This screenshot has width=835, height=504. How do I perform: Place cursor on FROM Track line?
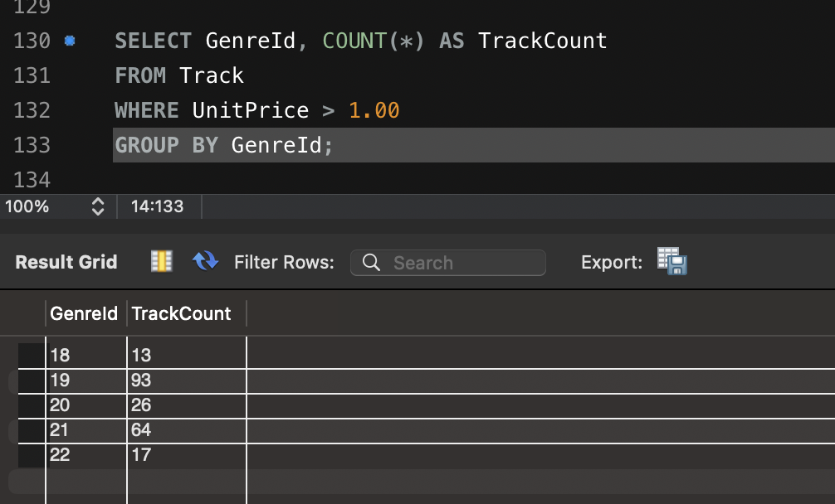179,75
